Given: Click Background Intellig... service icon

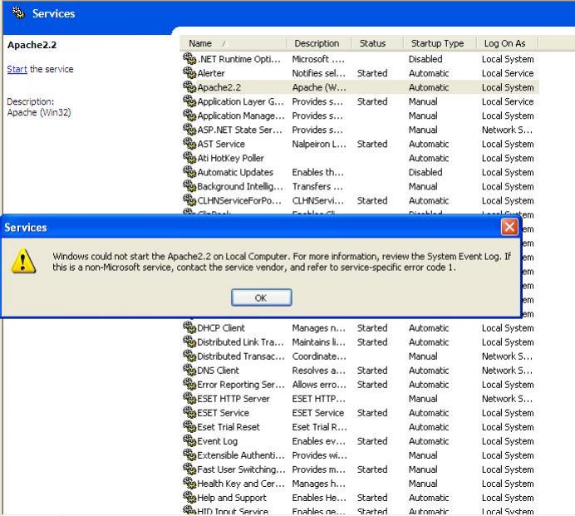Looking at the screenshot, I should click(x=189, y=186).
